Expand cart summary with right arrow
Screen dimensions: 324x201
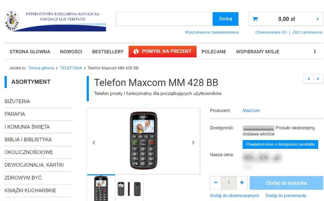(318, 19)
